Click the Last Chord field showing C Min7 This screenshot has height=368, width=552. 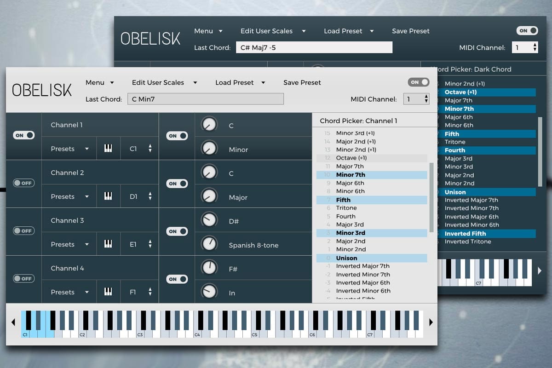[206, 99]
